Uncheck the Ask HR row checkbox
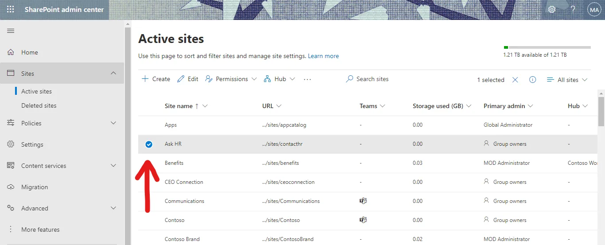605x245 pixels. tap(149, 144)
